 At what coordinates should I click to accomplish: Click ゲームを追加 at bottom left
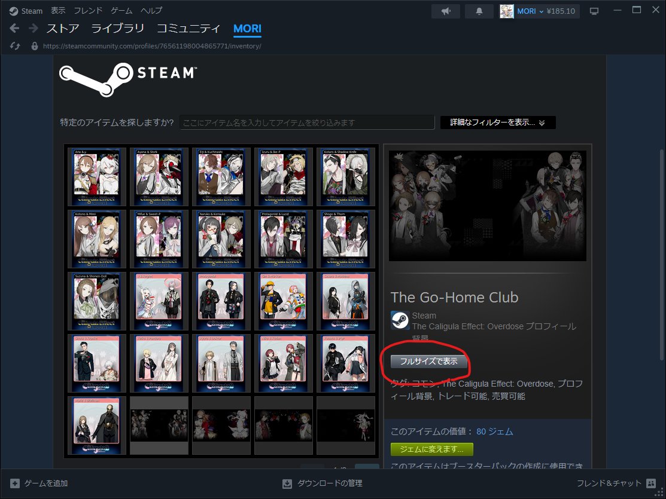[x=46, y=483]
